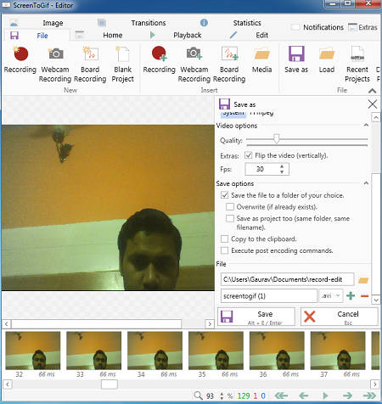Click the output folder path field
The height and width of the screenshot is (404, 382).
[287, 279]
